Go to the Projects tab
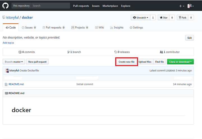This screenshot has width=202, height=139. pos(80,27)
